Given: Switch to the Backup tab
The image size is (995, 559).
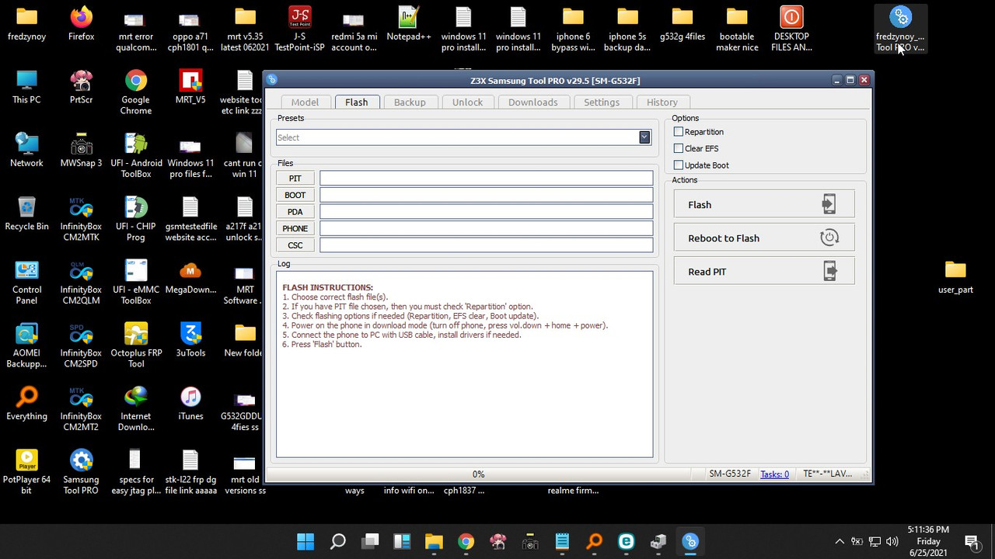Looking at the screenshot, I should pos(410,102).
